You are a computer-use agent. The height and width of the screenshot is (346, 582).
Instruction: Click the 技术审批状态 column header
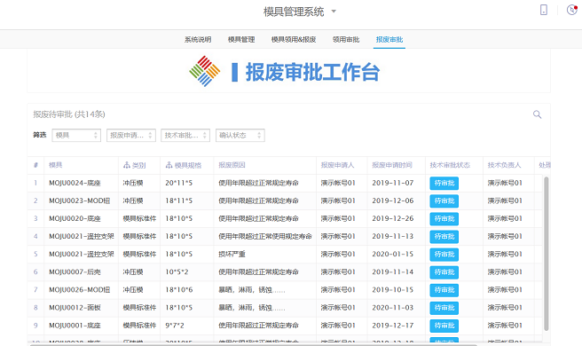coord(450,165)
